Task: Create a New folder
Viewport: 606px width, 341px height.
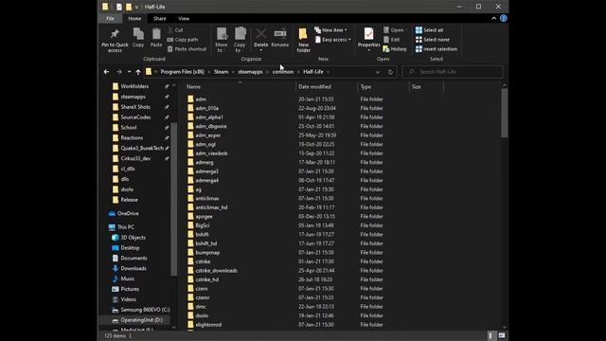Action: click(x=303, y=40)
